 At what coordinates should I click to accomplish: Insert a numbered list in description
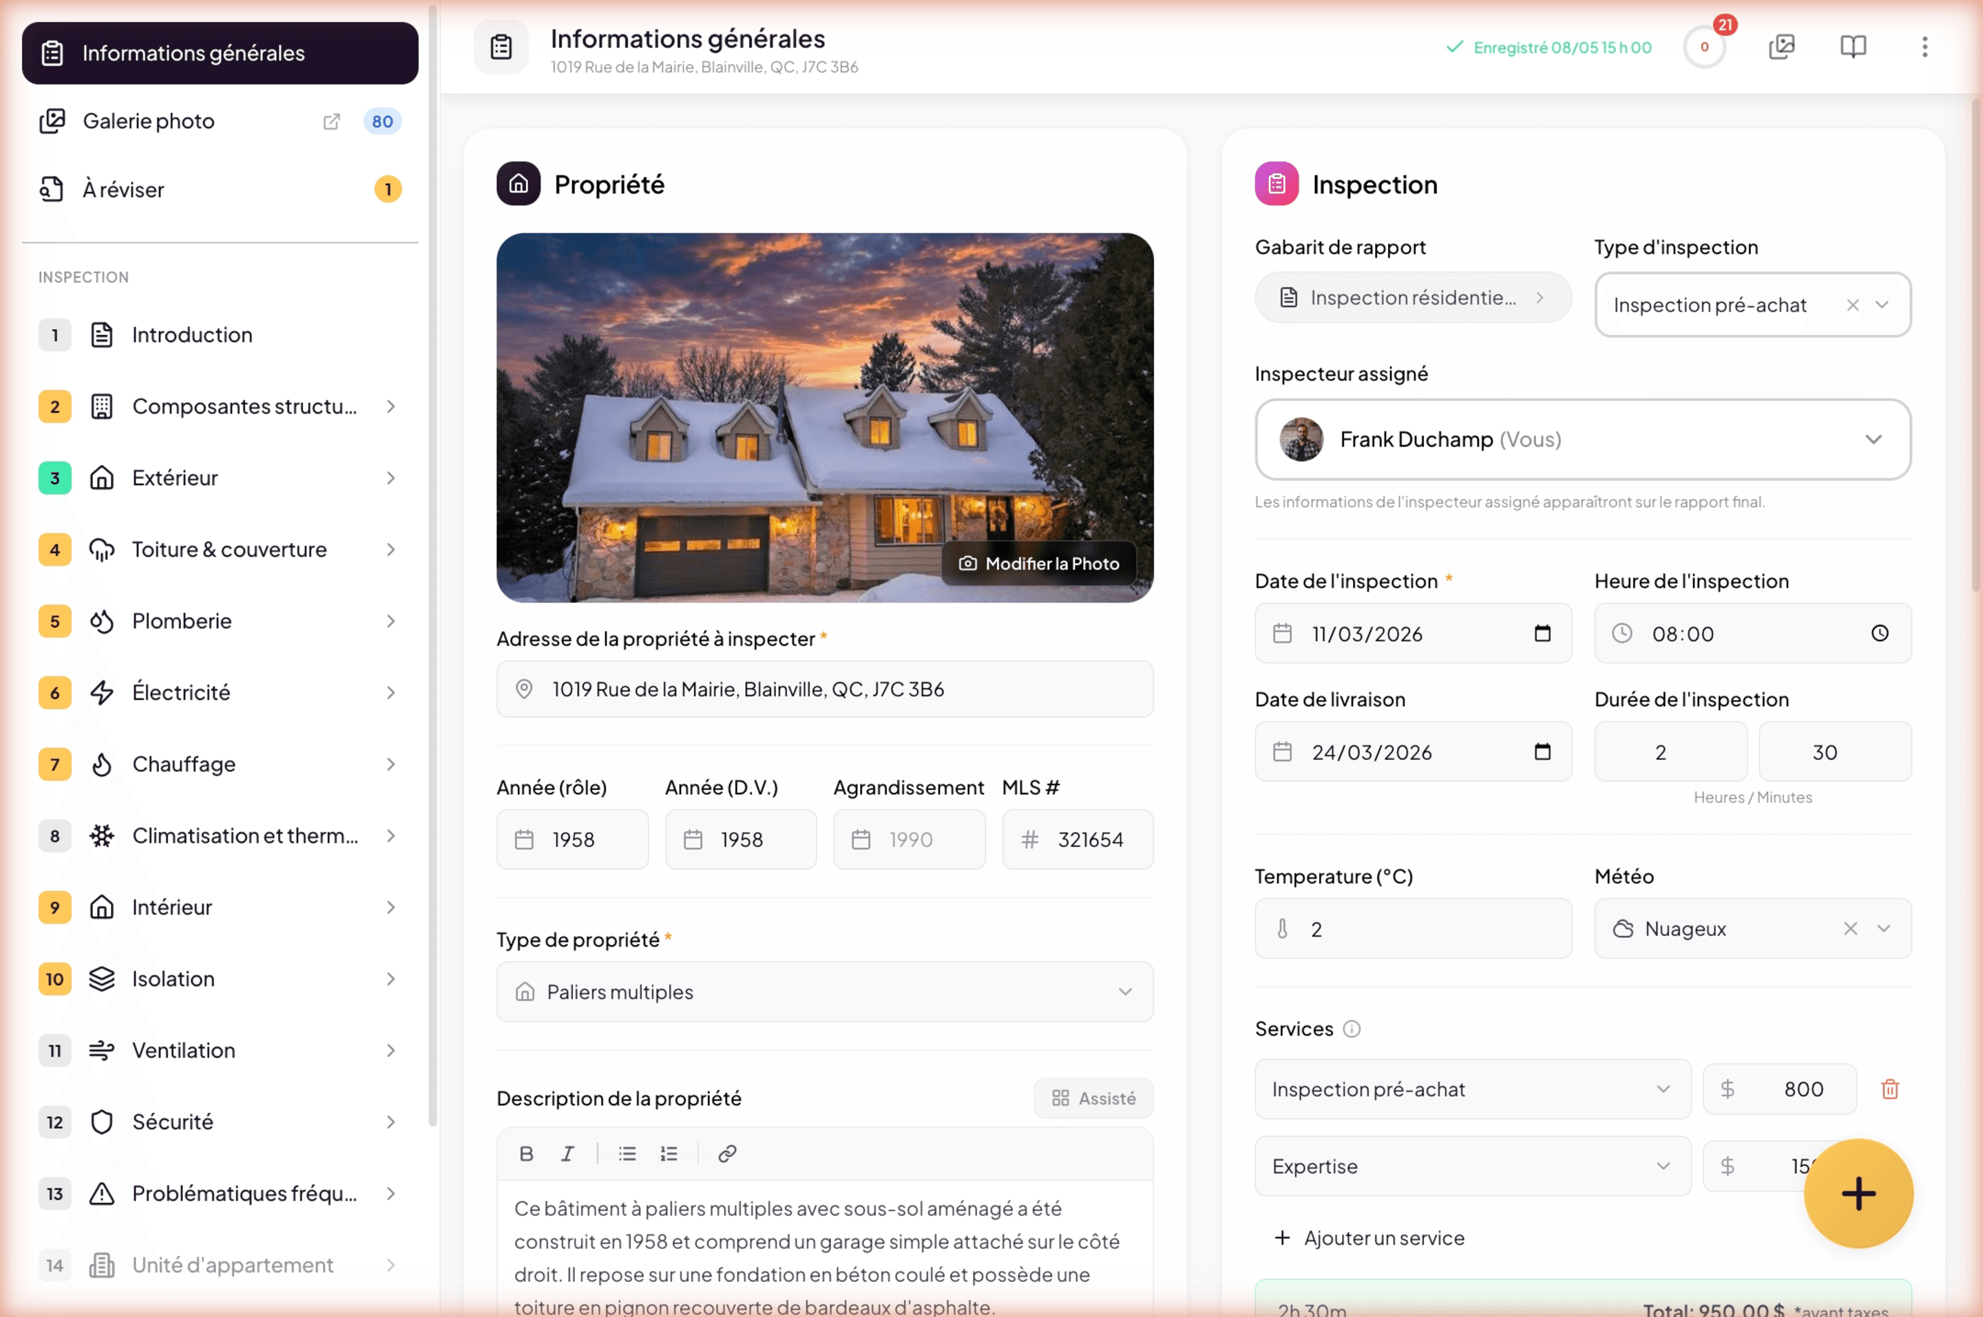669,1153
